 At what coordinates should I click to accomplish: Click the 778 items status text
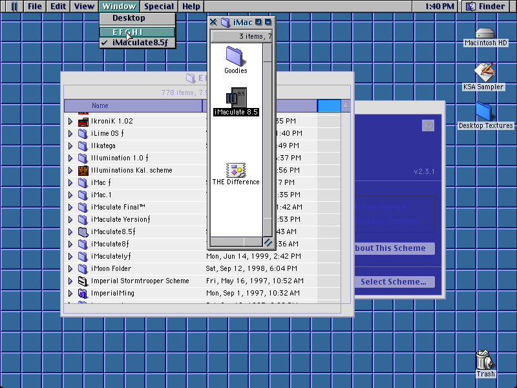pyautogui.click(x=184, y=92)
